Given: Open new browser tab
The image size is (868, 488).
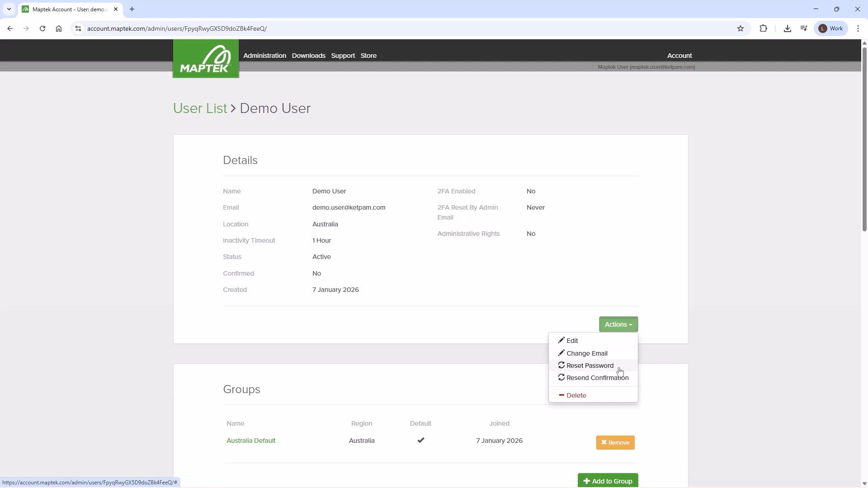Looking at the screenshot, I should coord(132,9).
